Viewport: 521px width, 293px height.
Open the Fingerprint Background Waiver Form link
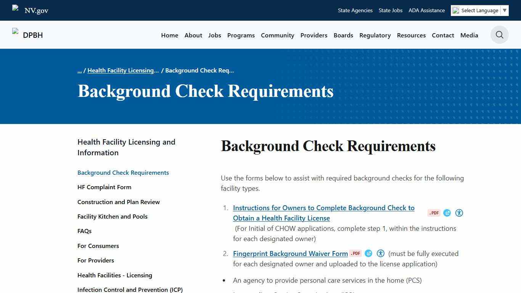290,253
